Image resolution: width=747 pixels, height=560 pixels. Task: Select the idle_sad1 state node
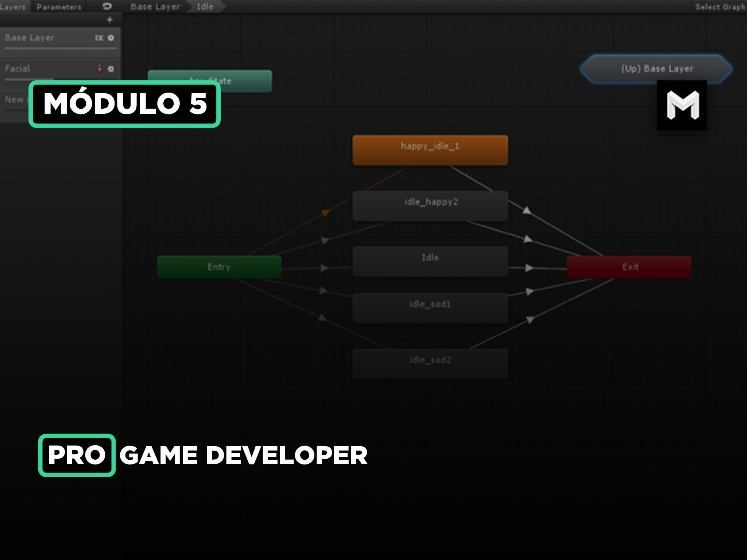click(x=430, y=308)
